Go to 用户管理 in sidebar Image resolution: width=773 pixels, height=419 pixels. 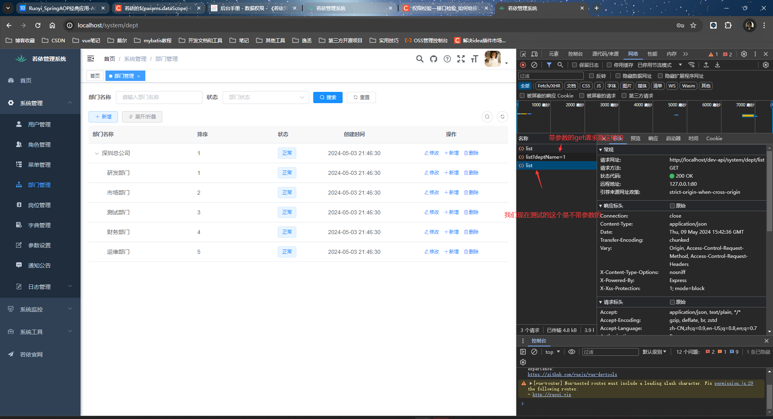39,124
